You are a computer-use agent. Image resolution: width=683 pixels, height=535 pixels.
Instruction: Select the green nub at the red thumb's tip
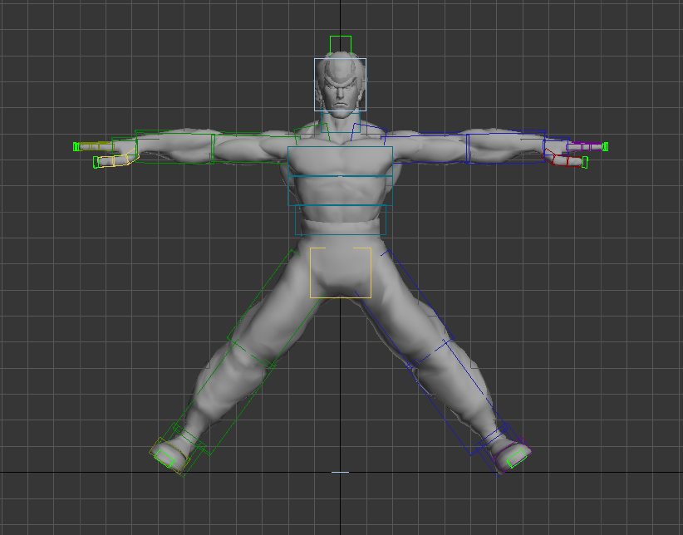pyautogui.click(x=585, y=163)
